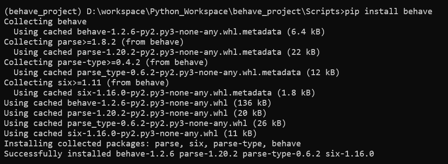Click the 'Using cached parse-1.20.2' whl (20 kB) line
This screenshot has height=164, width=448.
coord(135,113)
